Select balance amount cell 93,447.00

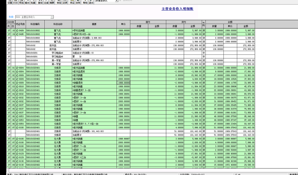coord(246,124)
